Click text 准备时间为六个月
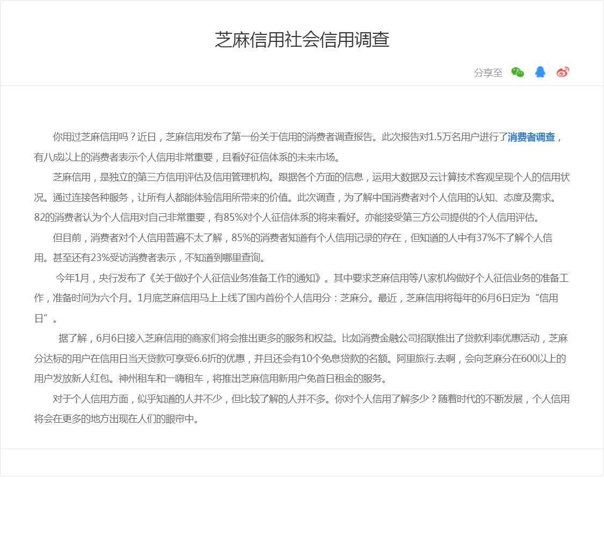 90,298
